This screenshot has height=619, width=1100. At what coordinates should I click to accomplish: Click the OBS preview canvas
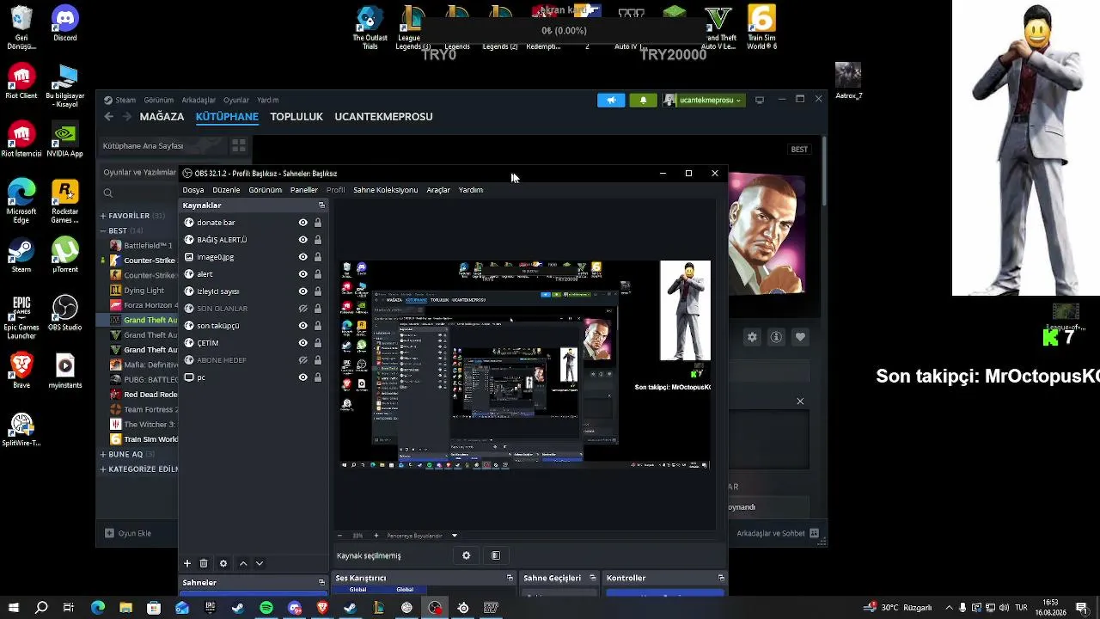[525, 365]
